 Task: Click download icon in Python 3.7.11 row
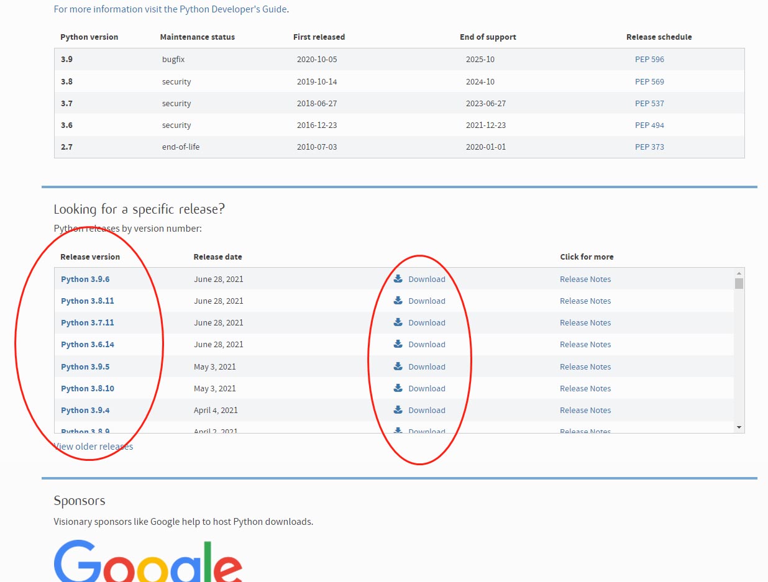398,322
